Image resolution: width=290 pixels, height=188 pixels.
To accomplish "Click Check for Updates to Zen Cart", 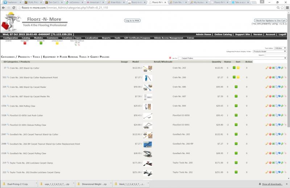I will 270,21.
